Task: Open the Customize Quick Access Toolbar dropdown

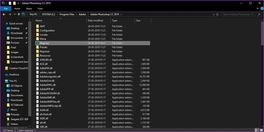Action: pos(19,3)
